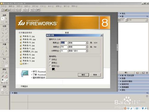
Task: Select the Eyedropper tool in color section
Action: tap(3, 73)
